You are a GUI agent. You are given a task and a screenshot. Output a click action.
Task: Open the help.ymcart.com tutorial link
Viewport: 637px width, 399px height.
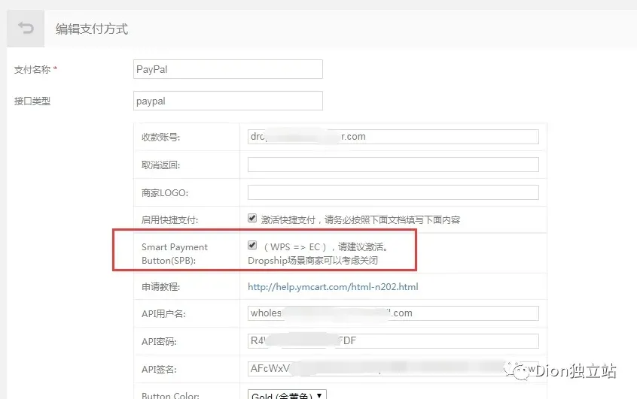[333, 286]
